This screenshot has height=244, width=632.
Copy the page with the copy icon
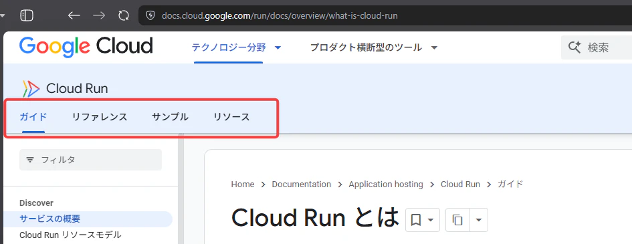457,220
